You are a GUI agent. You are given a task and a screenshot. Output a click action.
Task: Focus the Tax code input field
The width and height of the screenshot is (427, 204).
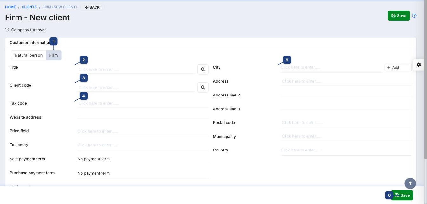tap(143, 103)
